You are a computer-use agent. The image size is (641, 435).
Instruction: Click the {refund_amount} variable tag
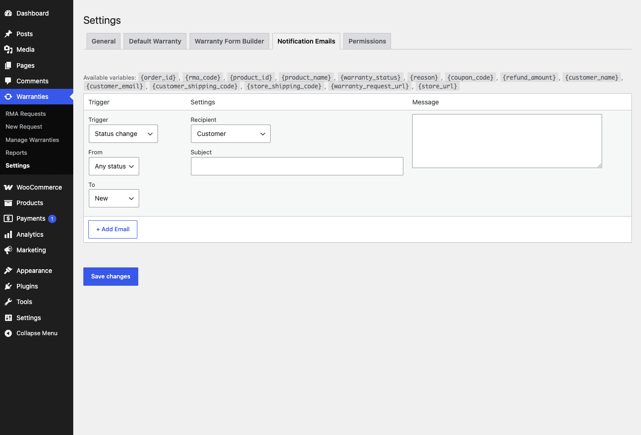tap(529, 77)
